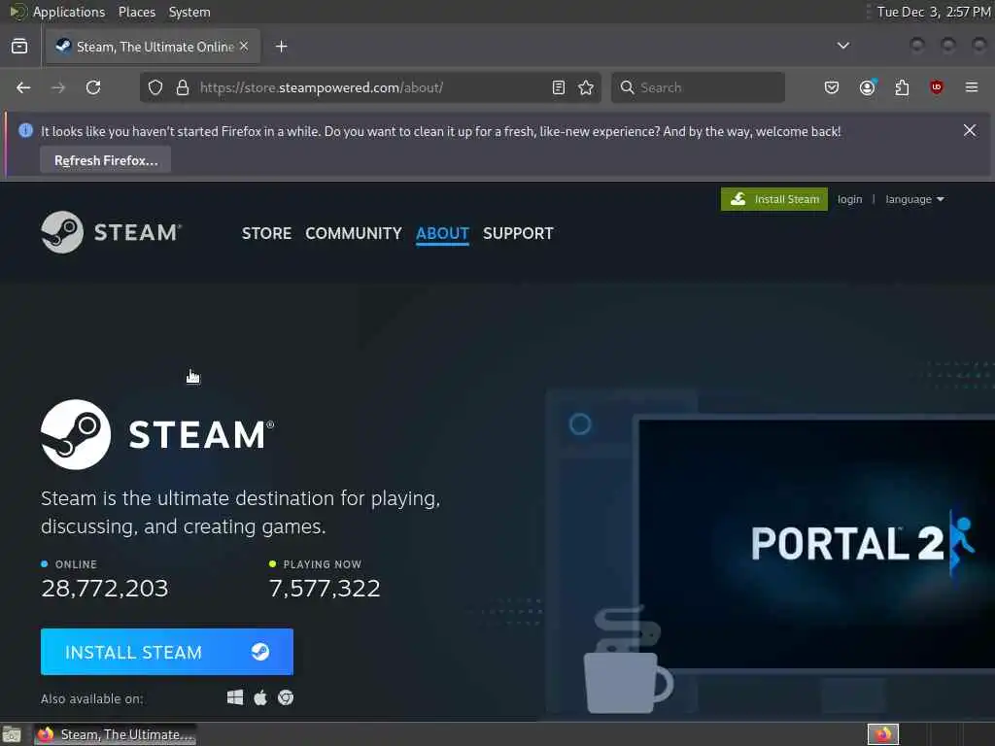Dismiss the Firefox refresh notification bar
The height and width of the screenshot is (746, 995).
click(x=970, y=130)
